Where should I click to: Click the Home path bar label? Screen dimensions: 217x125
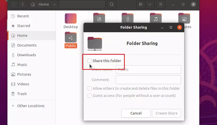44,4
